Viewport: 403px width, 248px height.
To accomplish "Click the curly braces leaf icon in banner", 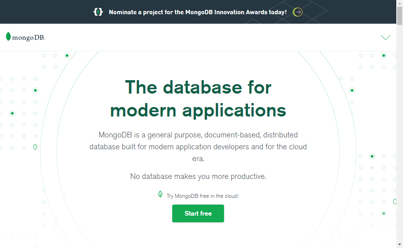I will (x=98, y=12).
